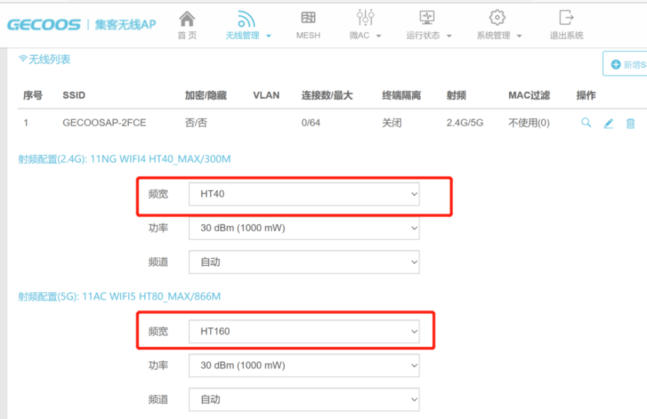The height and width of the screenshot is (419, 647).
Task: Open the 运行状态 menu label
Action: [x=424, y=36]
